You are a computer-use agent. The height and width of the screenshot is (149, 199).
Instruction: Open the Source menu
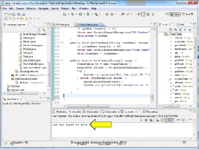(x=20, y=9)
